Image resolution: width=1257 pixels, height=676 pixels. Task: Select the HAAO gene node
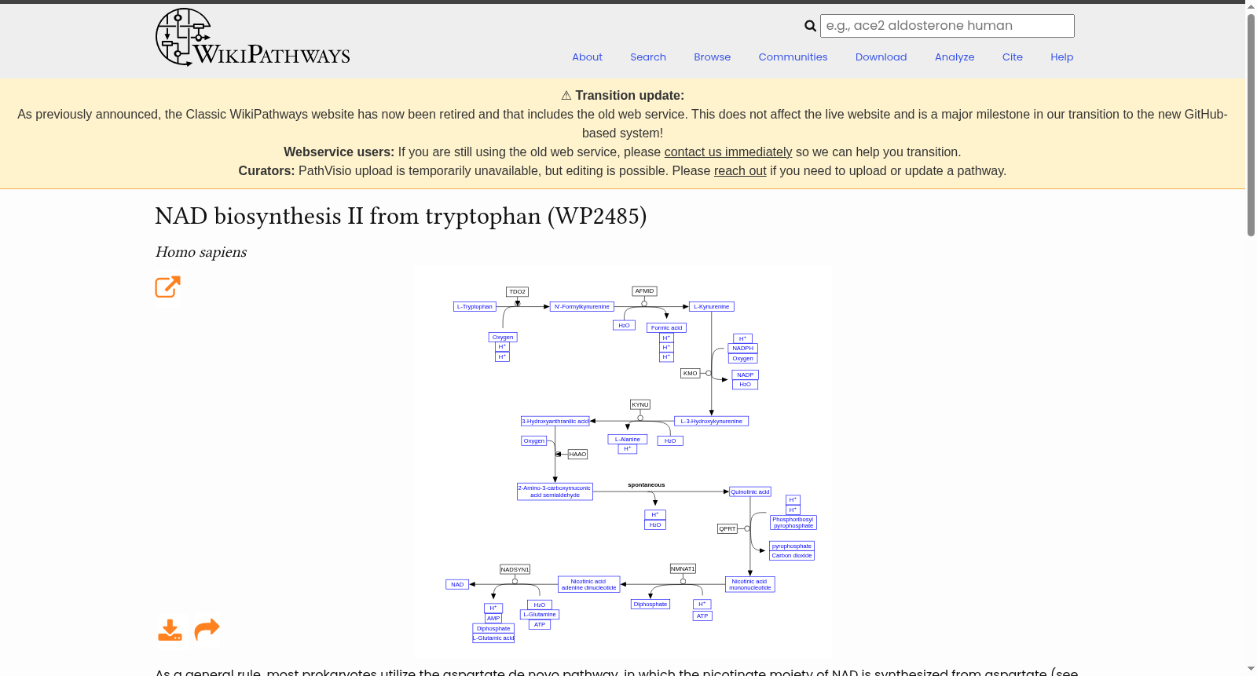pos(577,455)
